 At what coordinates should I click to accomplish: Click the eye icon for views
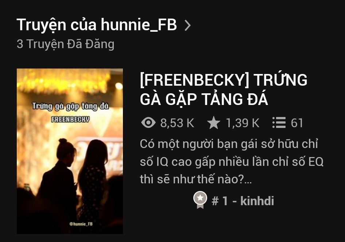pos(148,122)
